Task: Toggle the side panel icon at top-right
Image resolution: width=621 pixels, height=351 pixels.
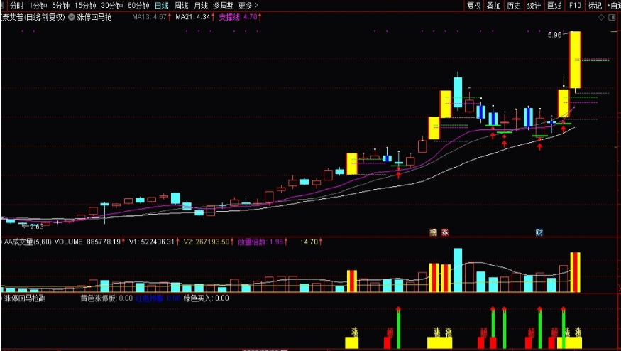Action: pyautogui.click(x=612, y=17)
